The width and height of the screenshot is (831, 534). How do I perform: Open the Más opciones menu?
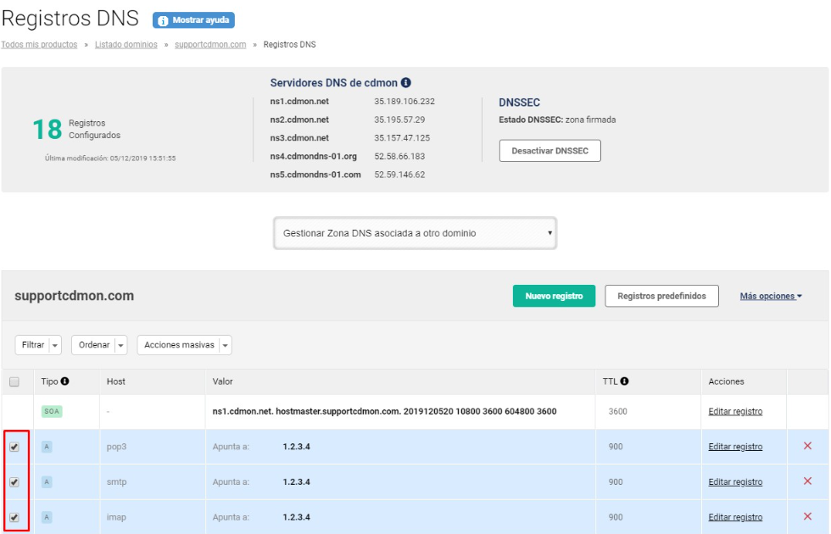point(770,296)
